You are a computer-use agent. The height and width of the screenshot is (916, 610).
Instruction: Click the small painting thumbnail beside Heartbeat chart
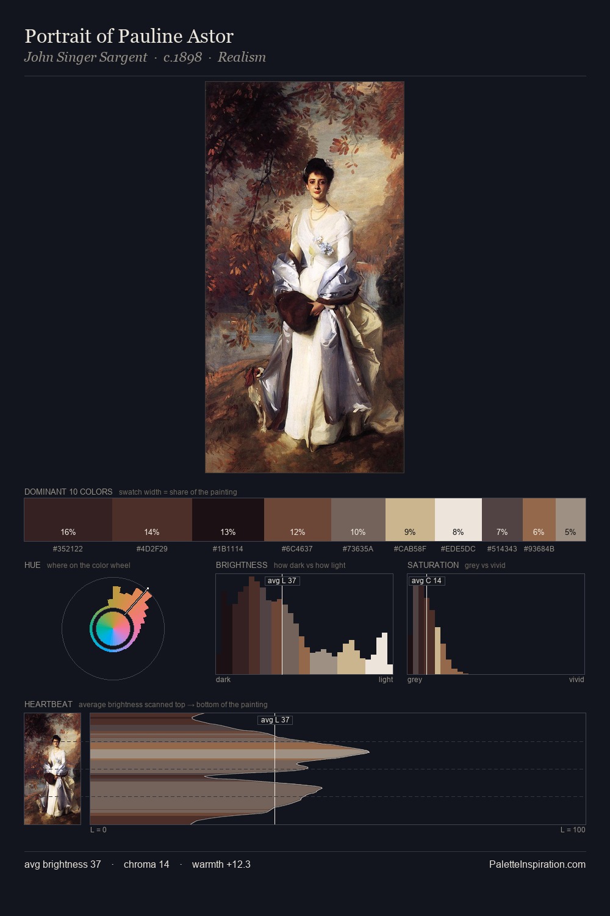point(52,769)
